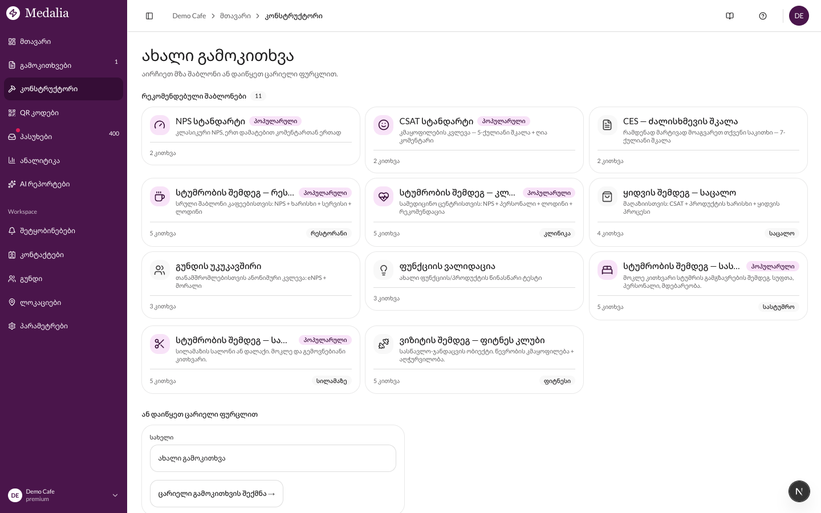
Task: Open the DE user avatar in header
Action: 799,16
